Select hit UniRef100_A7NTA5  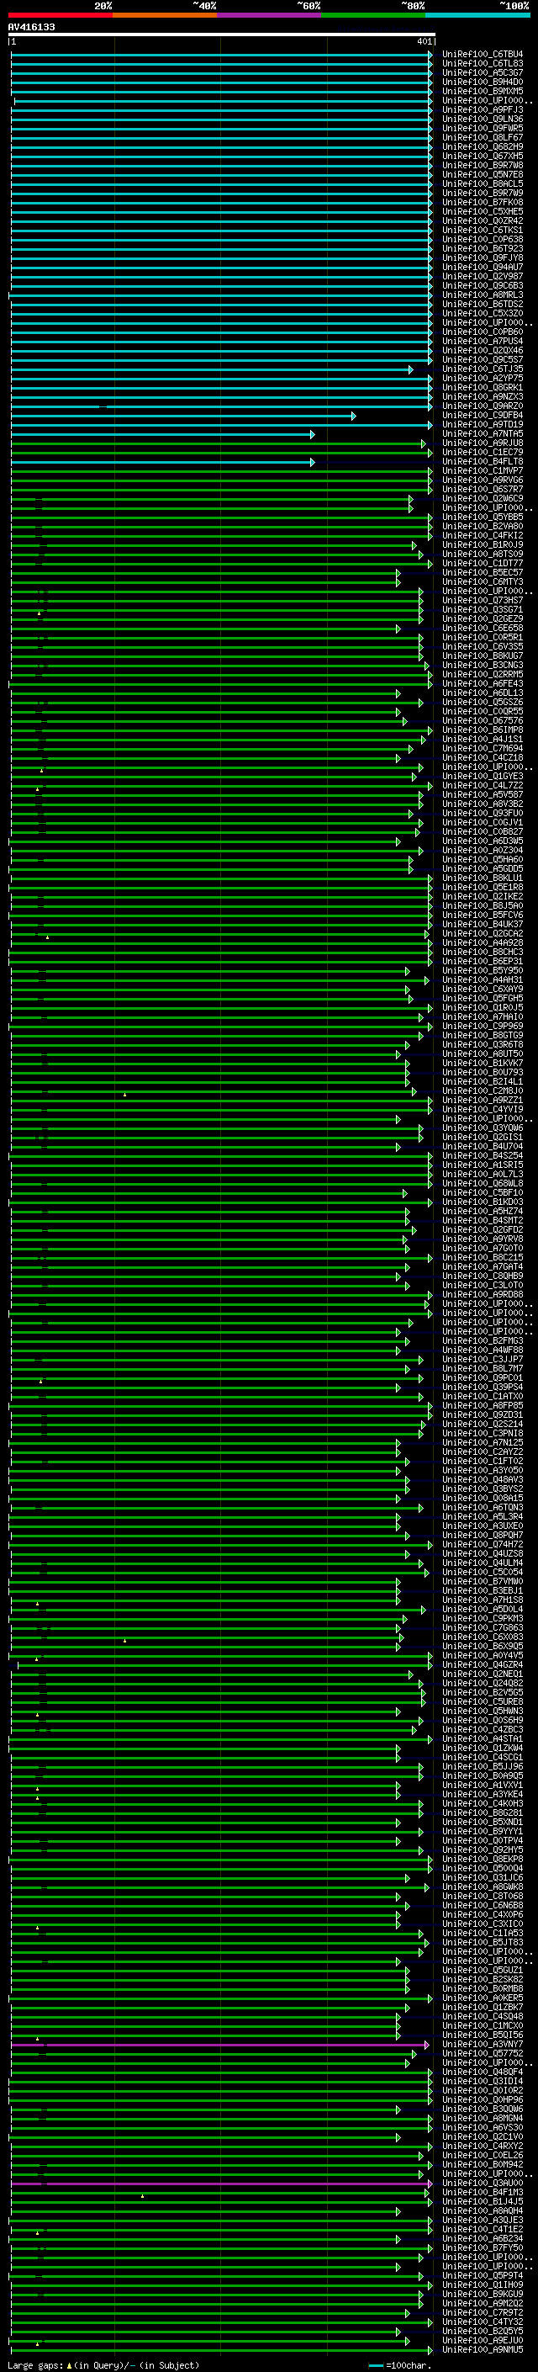tap(482, 433)
